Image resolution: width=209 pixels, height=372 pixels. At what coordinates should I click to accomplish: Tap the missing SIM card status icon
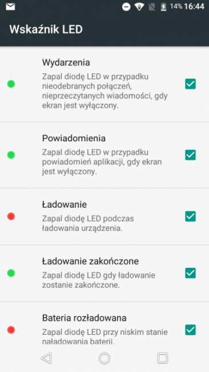tap(152, 7)
